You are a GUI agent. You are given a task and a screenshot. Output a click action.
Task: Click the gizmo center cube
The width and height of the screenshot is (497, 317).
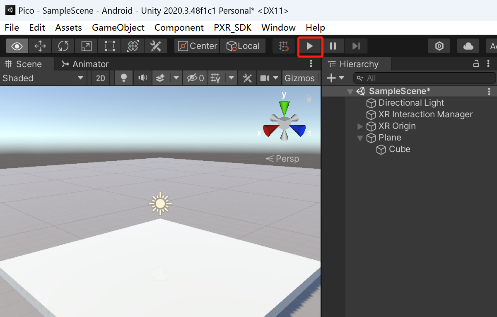pos(284,123)
